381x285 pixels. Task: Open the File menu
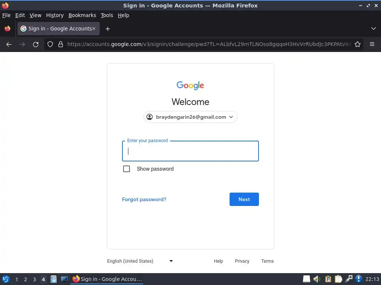(x=6, y=15)
